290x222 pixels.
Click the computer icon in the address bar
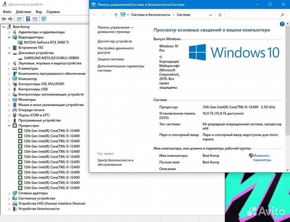click(x=123, y=15)
